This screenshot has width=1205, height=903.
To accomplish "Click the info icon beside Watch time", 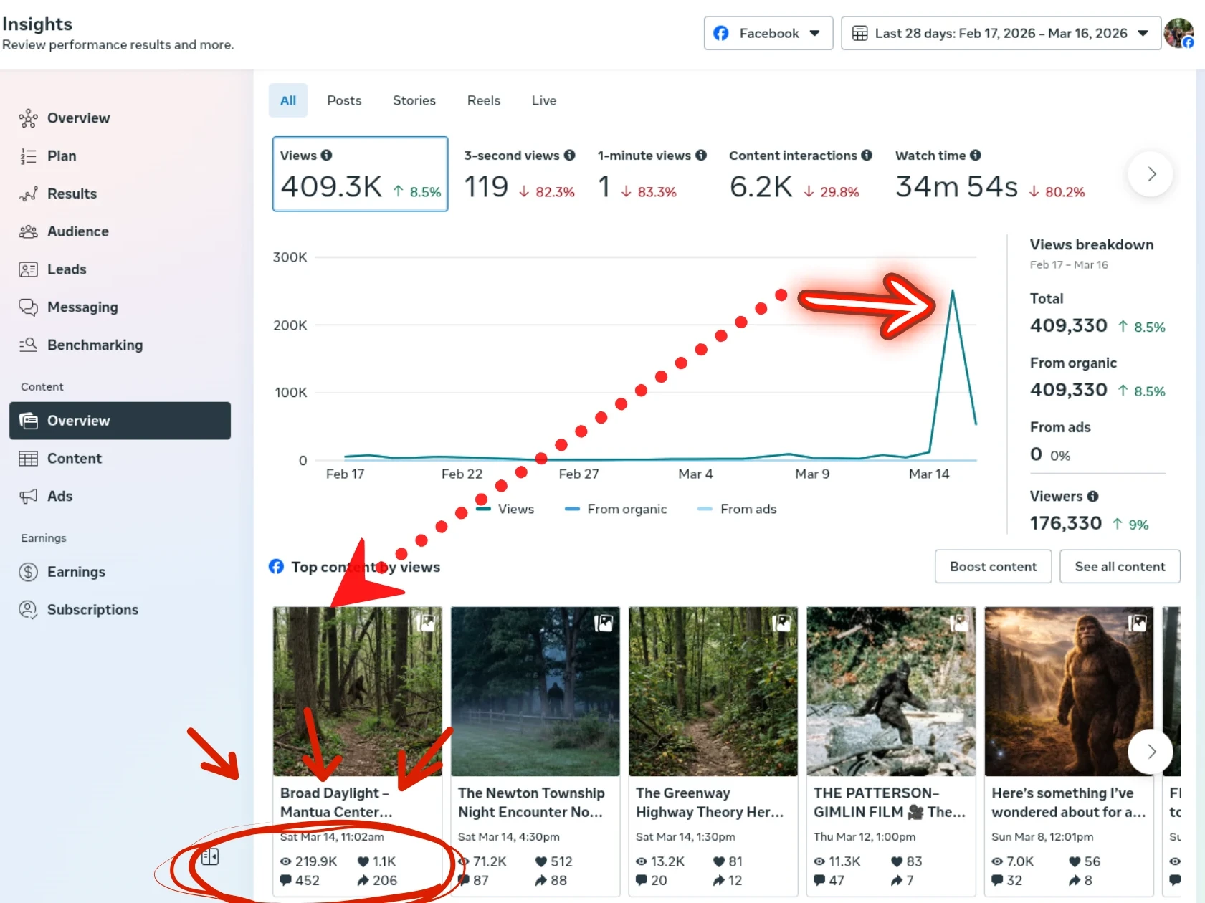I will click(976, 156).
